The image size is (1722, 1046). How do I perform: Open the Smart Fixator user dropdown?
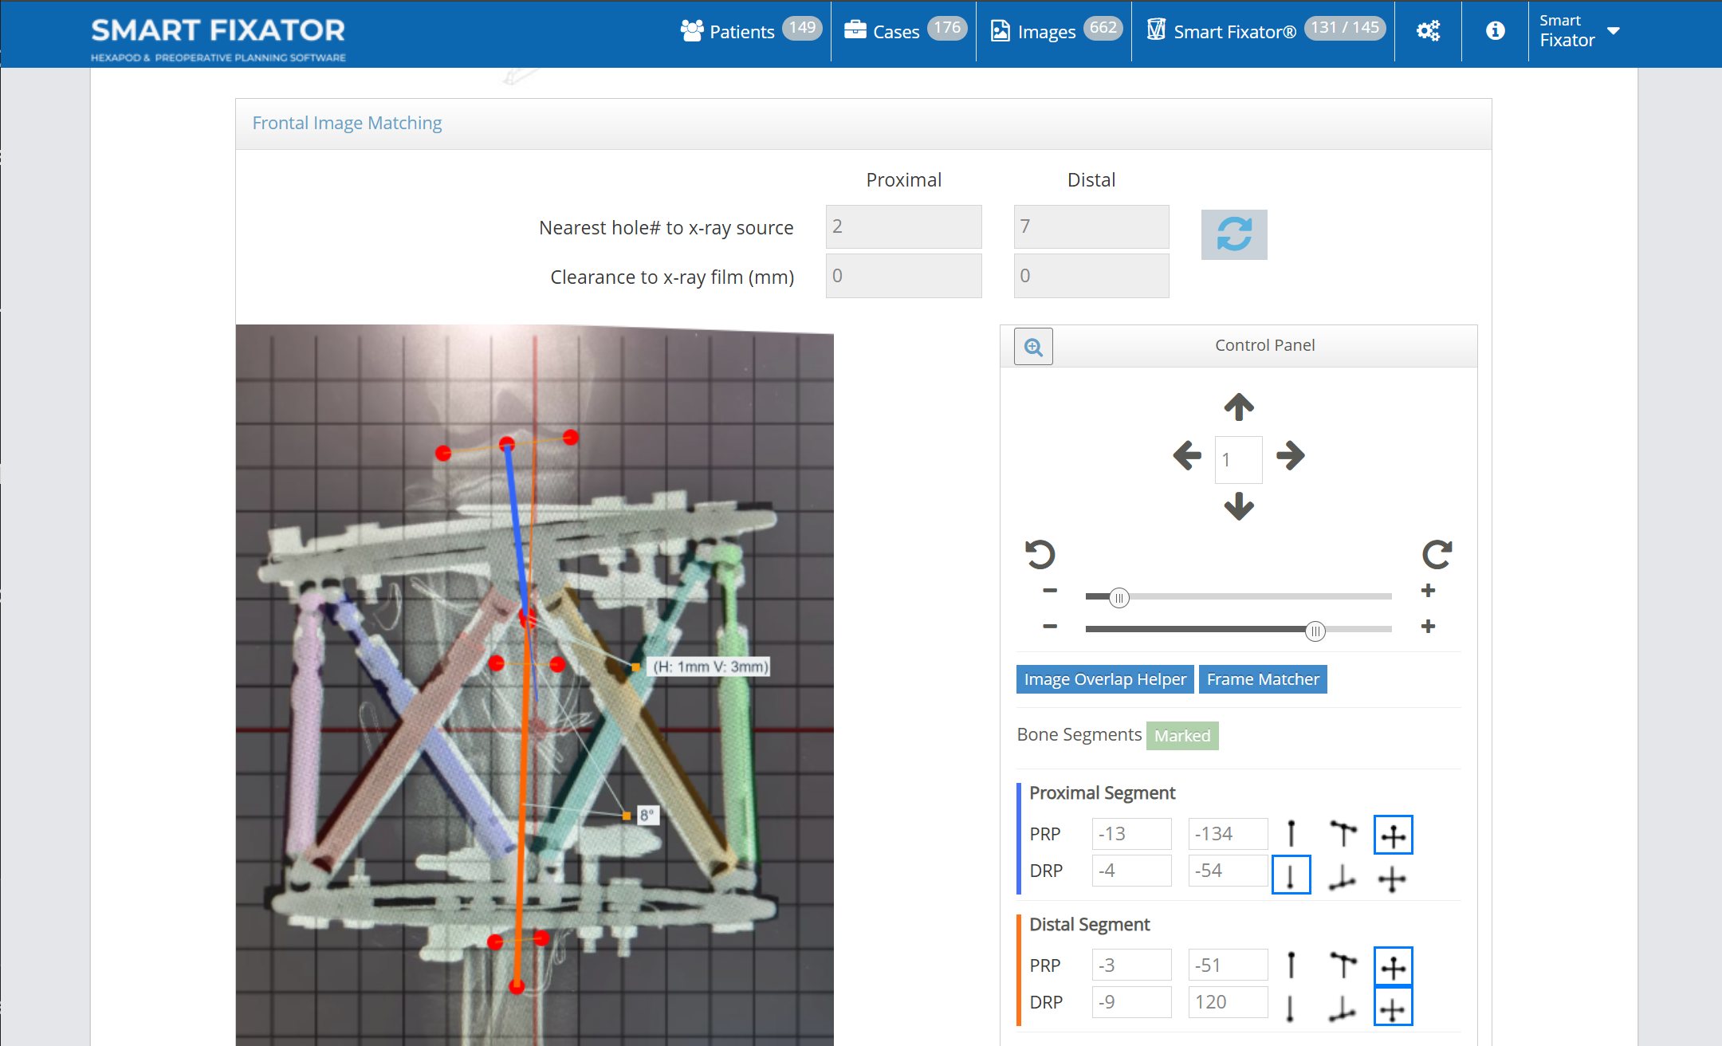1579,31
